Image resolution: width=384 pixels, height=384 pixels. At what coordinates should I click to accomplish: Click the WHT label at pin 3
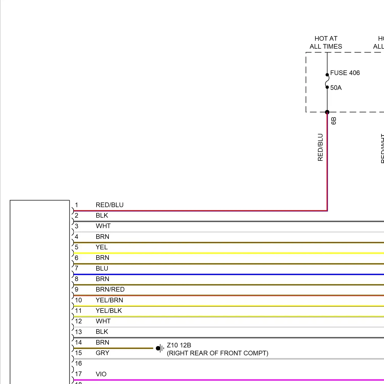click(x=103, y=226)
